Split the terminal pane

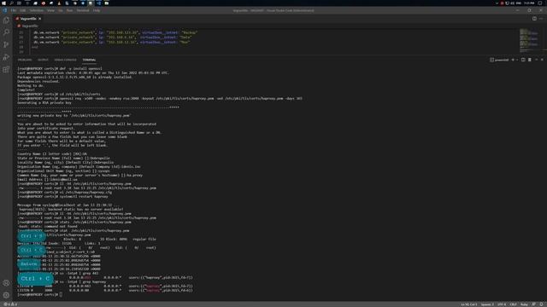point(523,60)
